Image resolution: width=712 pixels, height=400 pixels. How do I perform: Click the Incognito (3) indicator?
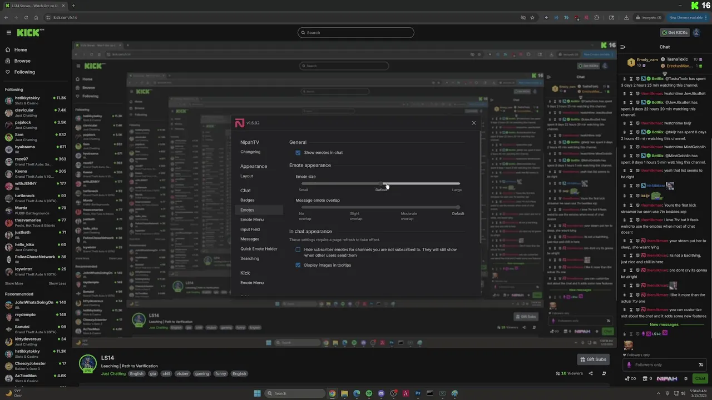pyautogui.click(x=649, y=17)
